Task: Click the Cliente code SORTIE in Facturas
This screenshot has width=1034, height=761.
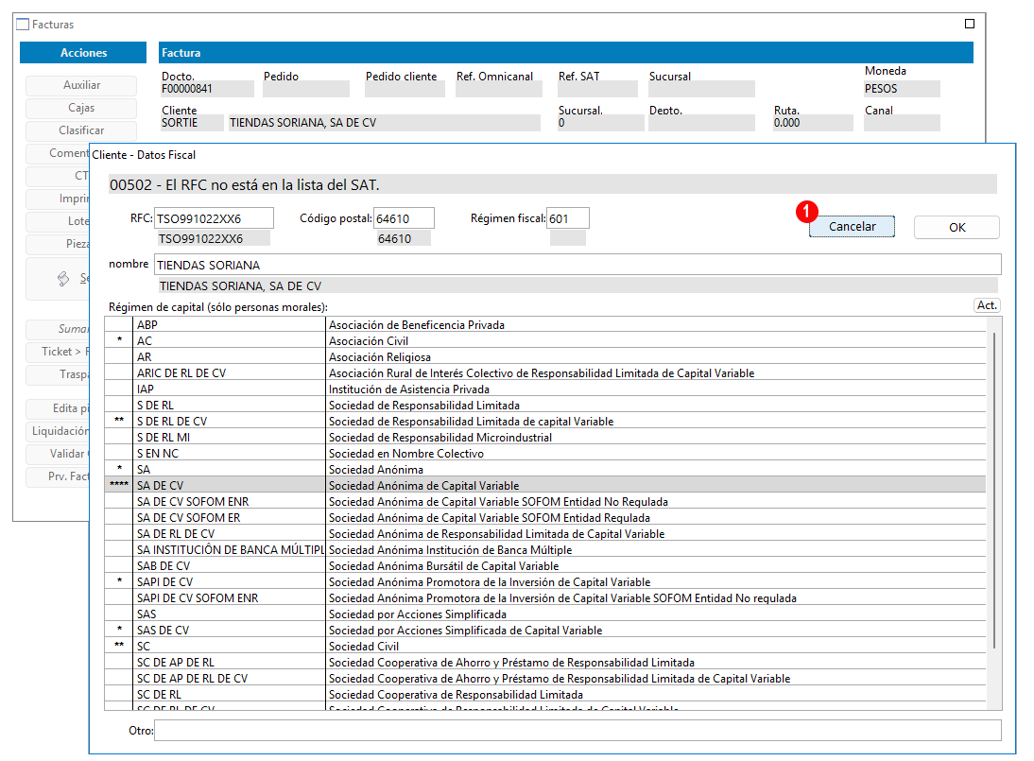Action: [x=192, y=123]
